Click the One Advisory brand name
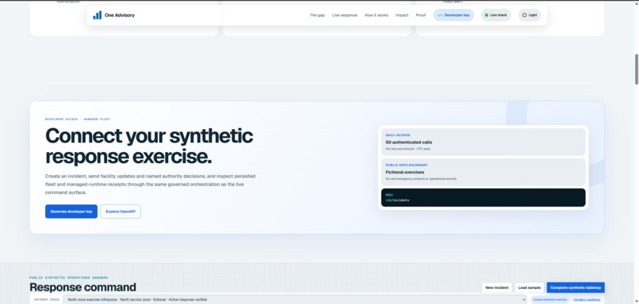Viewport: 639px width, 304px height. click(120, 15)
